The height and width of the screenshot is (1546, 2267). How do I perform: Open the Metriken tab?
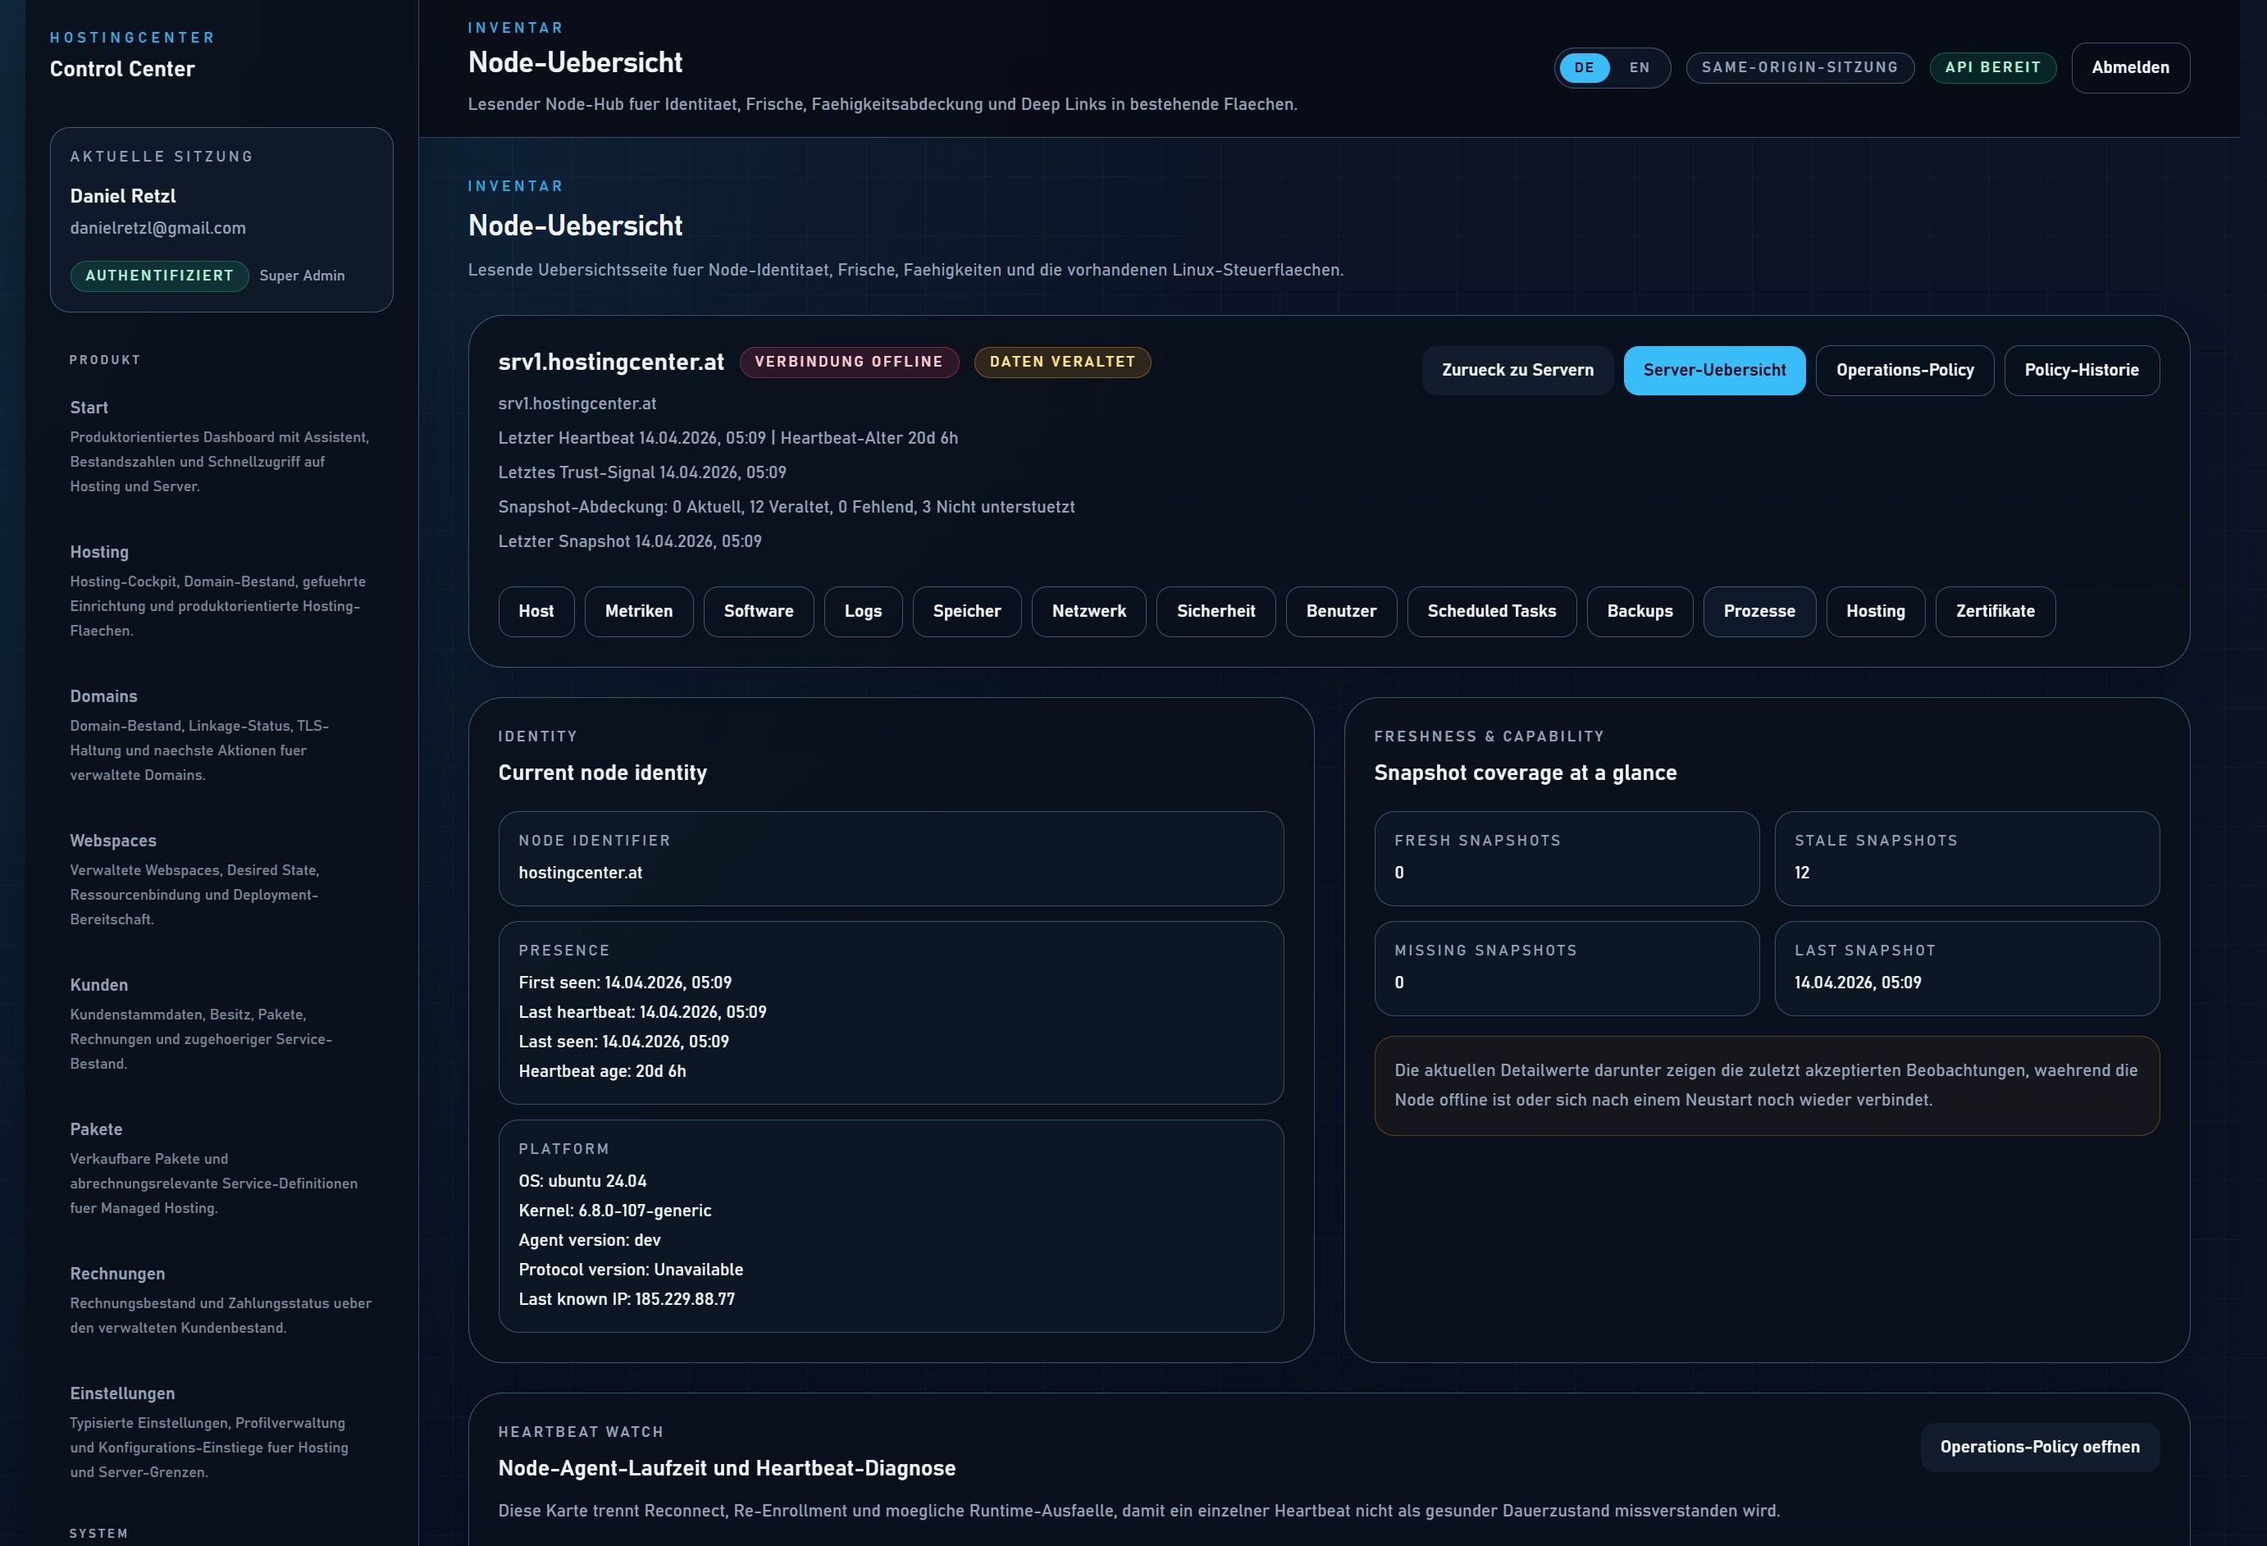click(x=639, y=610)
